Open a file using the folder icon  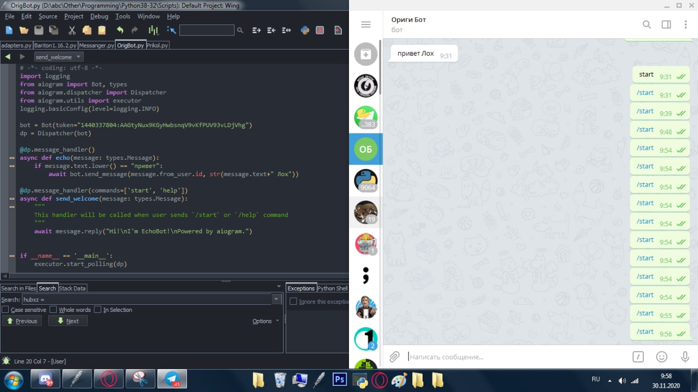point(24,31)
